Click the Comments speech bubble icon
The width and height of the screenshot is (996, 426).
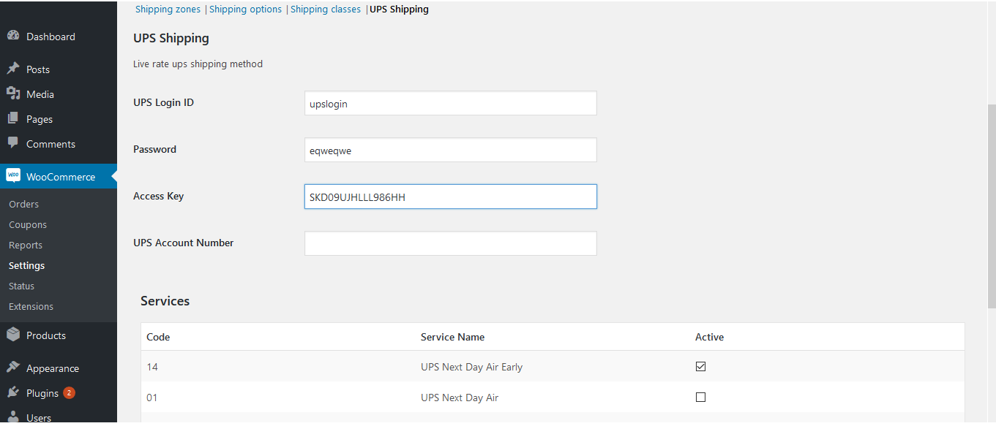[x=13, y=144]
